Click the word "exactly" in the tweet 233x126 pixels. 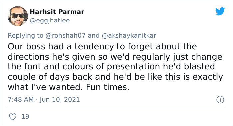208,77
